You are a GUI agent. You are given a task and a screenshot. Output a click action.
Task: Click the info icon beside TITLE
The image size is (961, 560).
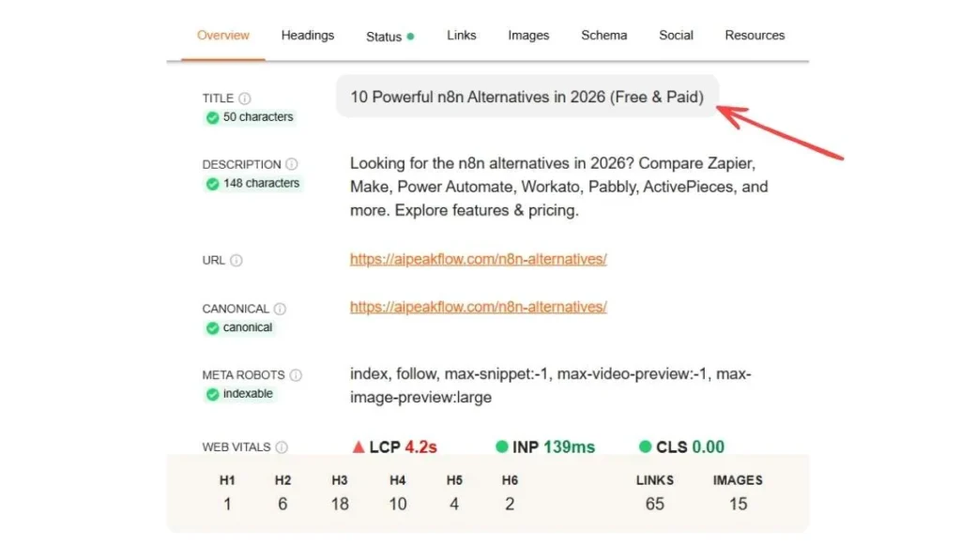pos(244,98)
